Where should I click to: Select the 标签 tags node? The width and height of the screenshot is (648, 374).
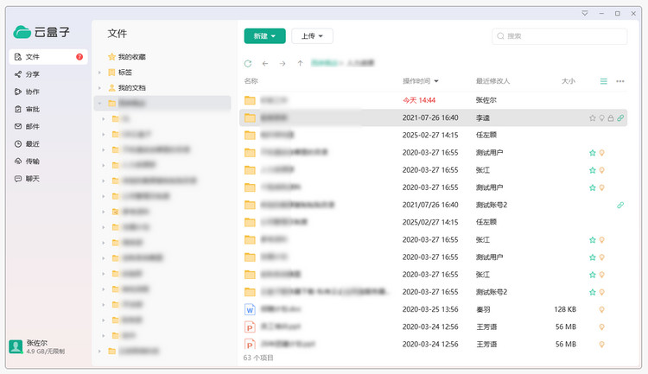tap(120, 73)
